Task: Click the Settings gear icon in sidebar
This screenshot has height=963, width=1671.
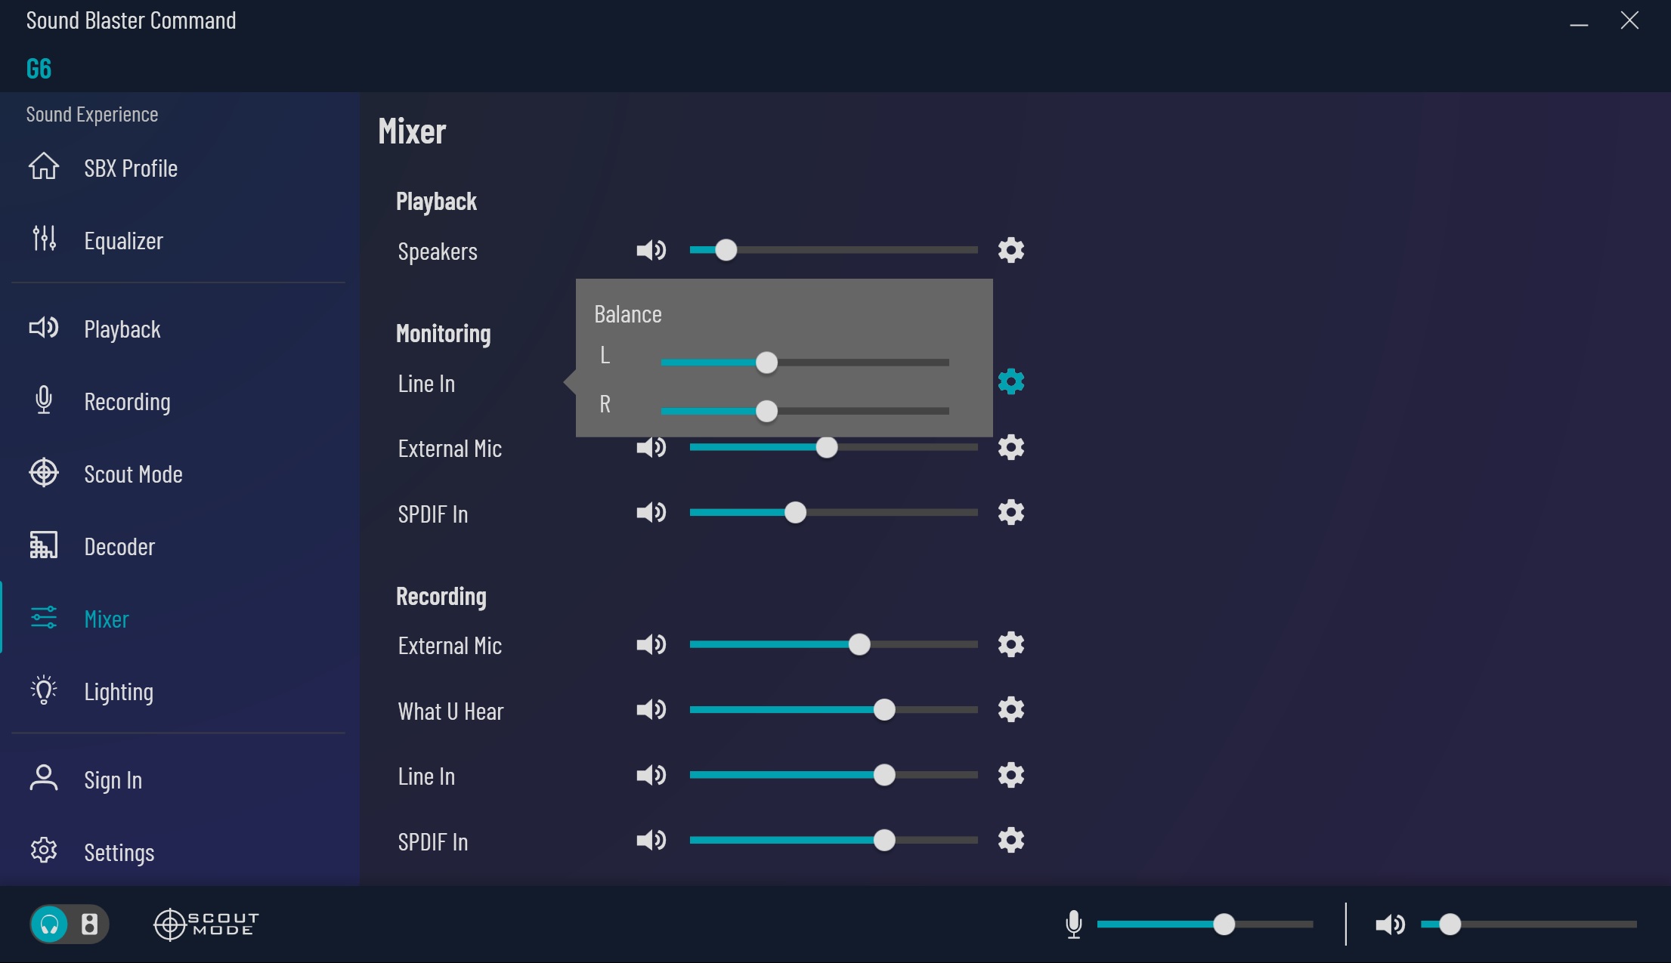Action: (44, 850)
